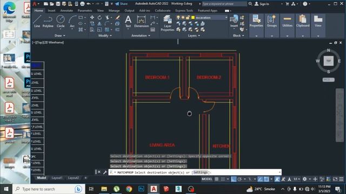This screenshot has height=194, width=346.
Task: Open the Express Tools tab
Action: click(184, 11)
